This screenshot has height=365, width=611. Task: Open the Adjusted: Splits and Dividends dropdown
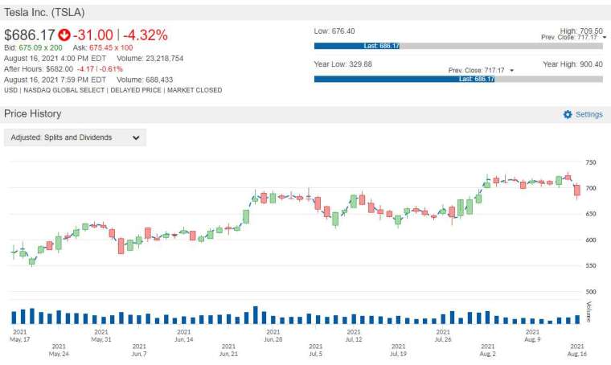(75, 137)
